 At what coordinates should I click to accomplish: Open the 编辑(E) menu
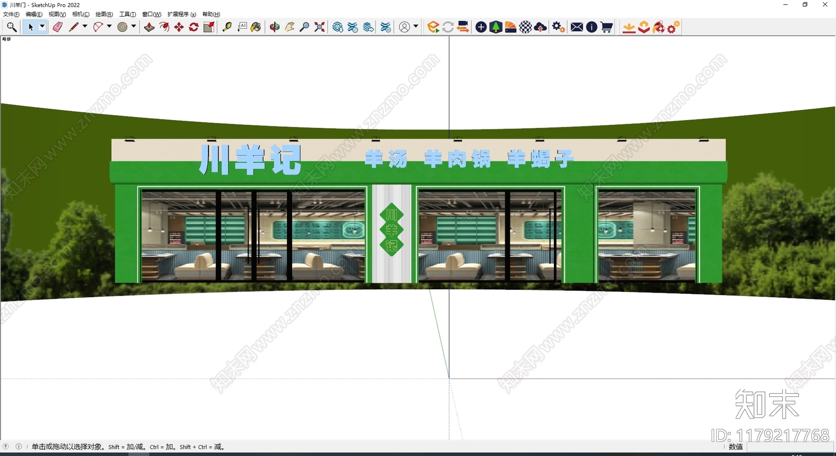click(x=34, y=14)
